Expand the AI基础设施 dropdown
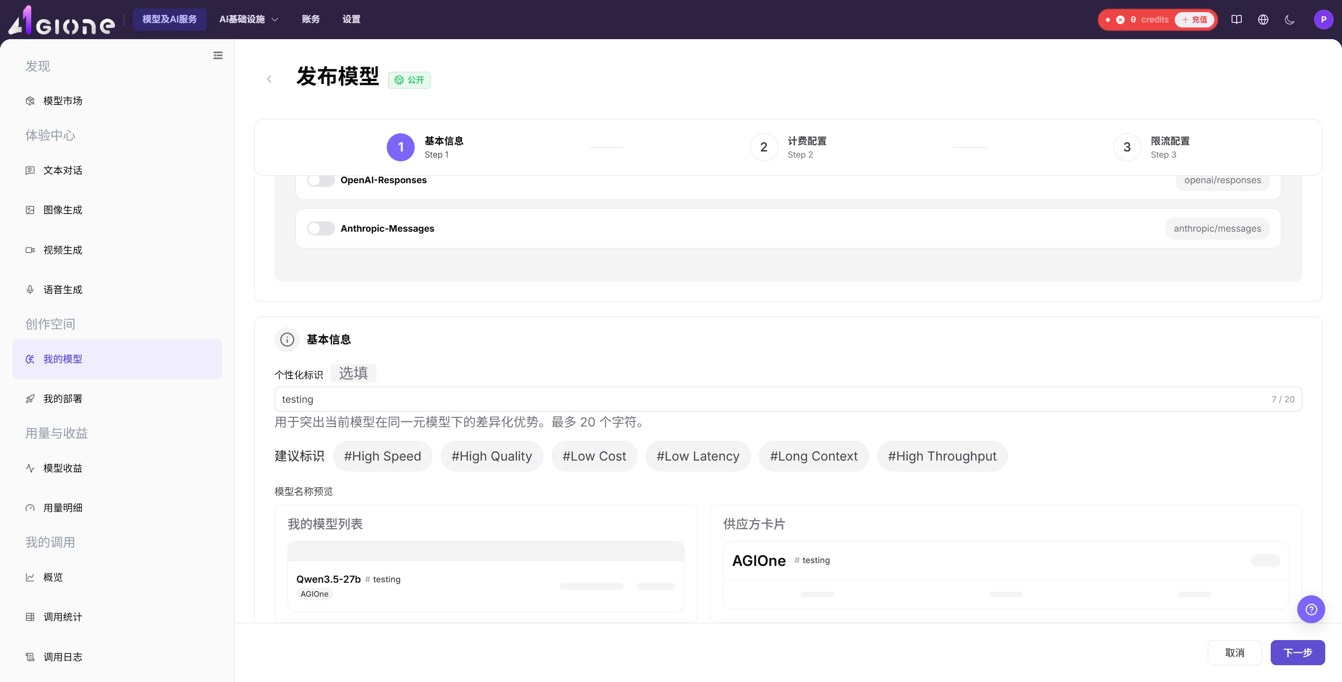 pos(249,19)
